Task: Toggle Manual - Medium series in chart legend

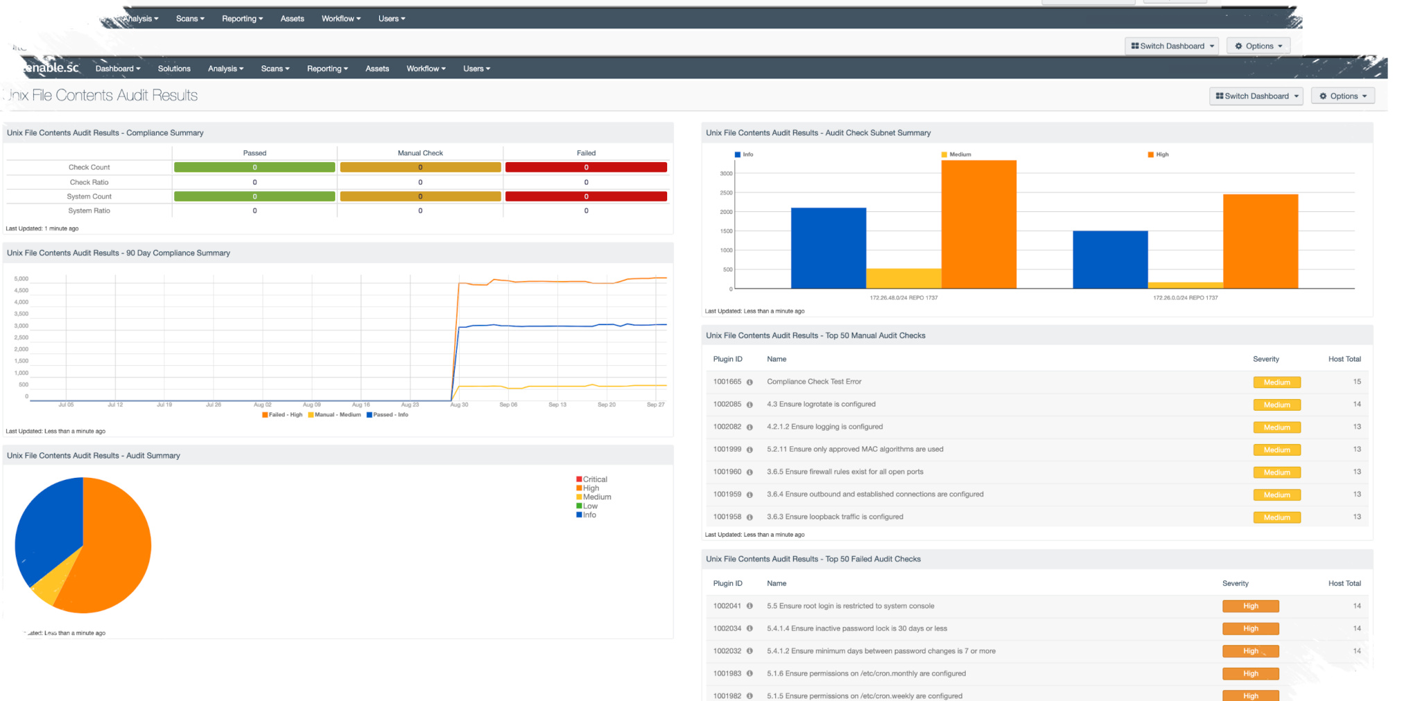Action: (334, 415)
